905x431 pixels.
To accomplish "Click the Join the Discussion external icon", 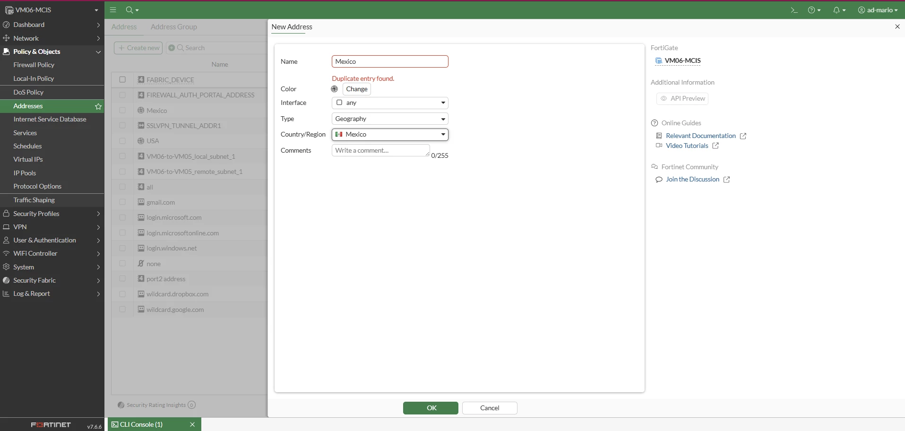I will pos(727,180).
